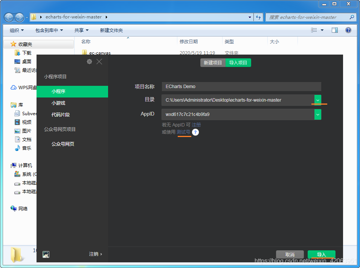
Task: Open the settings gear in the WeChat dialog
Action: [x=89, y=61]
